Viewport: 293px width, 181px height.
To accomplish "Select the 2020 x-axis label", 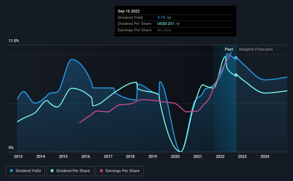I will [175, 156].
